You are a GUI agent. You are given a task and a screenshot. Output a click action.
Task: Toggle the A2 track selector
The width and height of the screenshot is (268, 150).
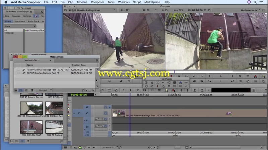87,127
